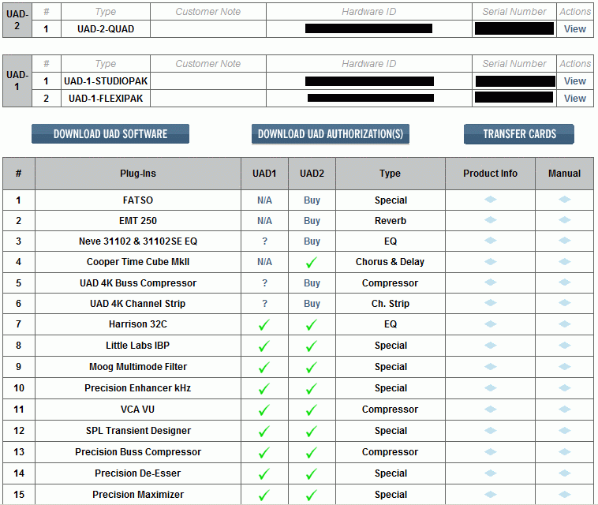
Task: Buy UAD 4K Channel Strip for UAD2
Action: tap(312, 304)
